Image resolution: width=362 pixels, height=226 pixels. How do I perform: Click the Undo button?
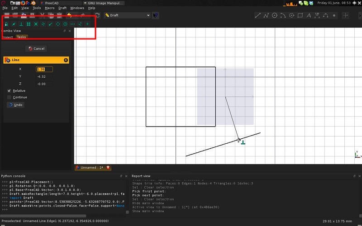15,105
